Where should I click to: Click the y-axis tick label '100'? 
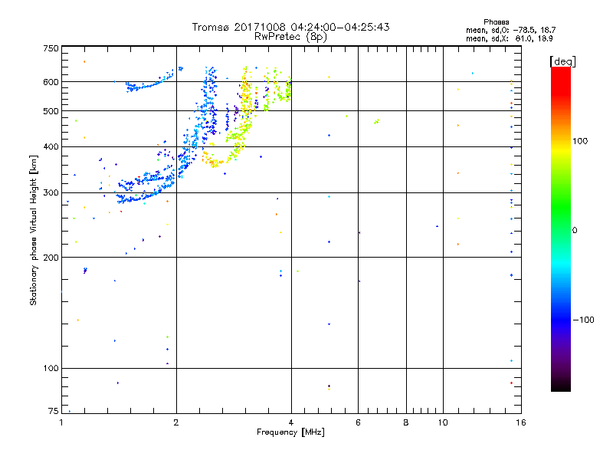[51, 368]
